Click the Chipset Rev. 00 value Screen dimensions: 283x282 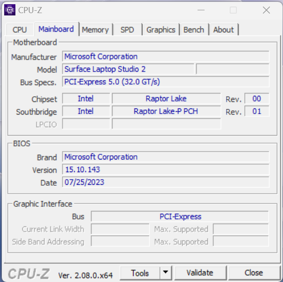click(257, 99)
